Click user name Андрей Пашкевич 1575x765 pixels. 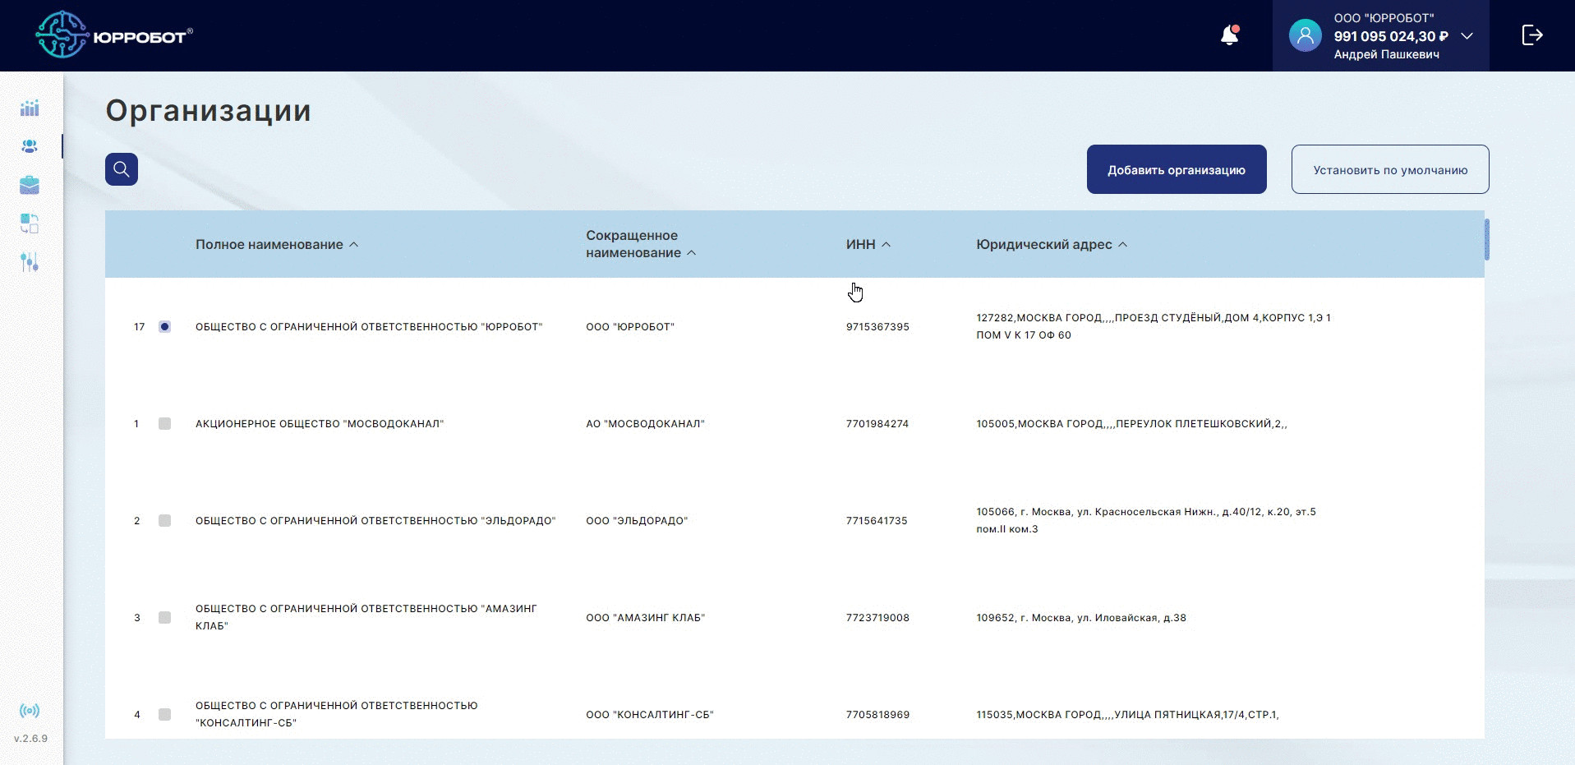pyautogui.click(x=1387, y=54)
